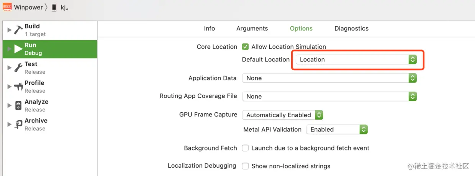
Task: Open the Options tab
Action: (x=301, y=29)
